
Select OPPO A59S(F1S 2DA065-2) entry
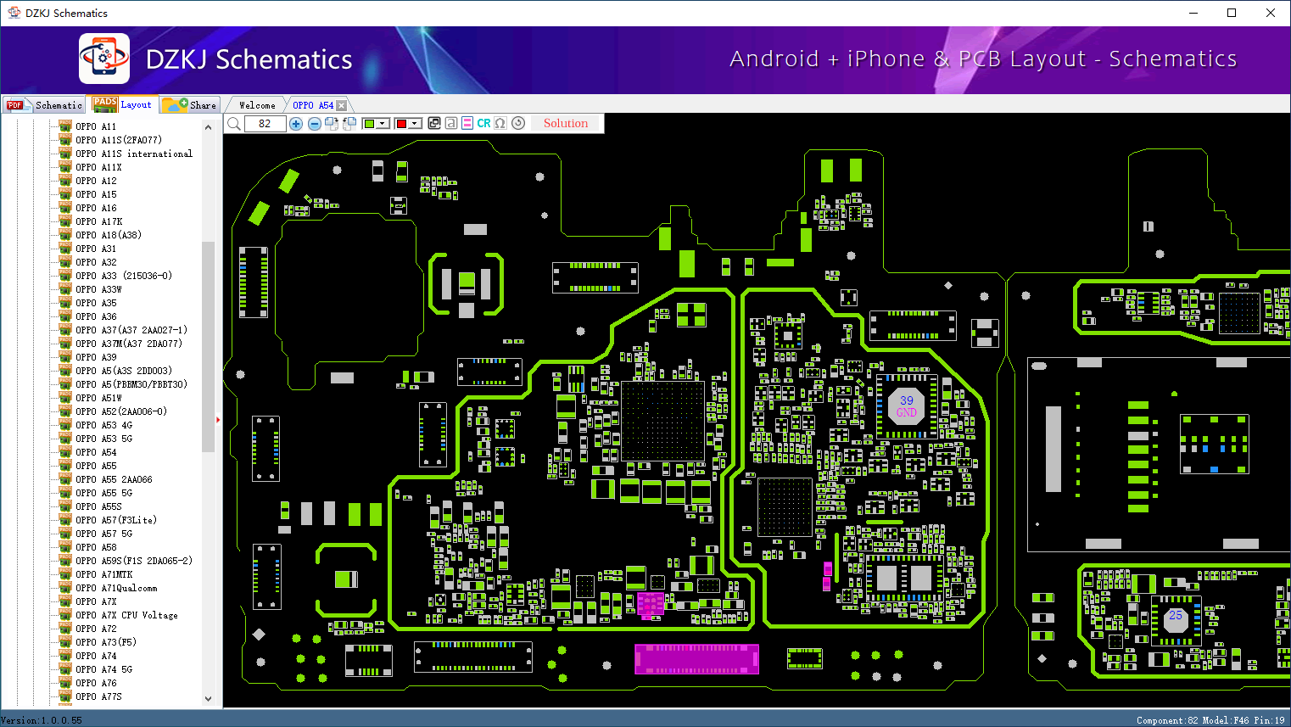134,561
